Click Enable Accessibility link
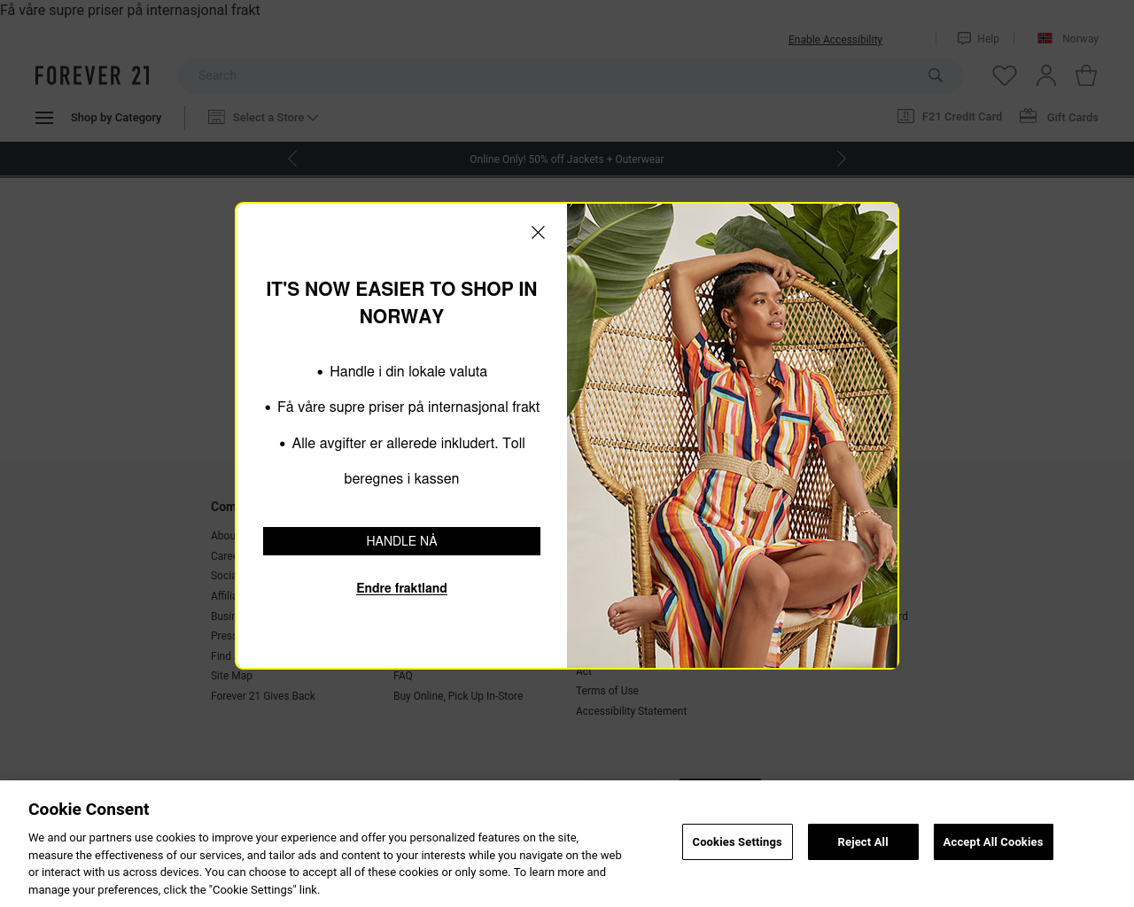 point(835,40)
